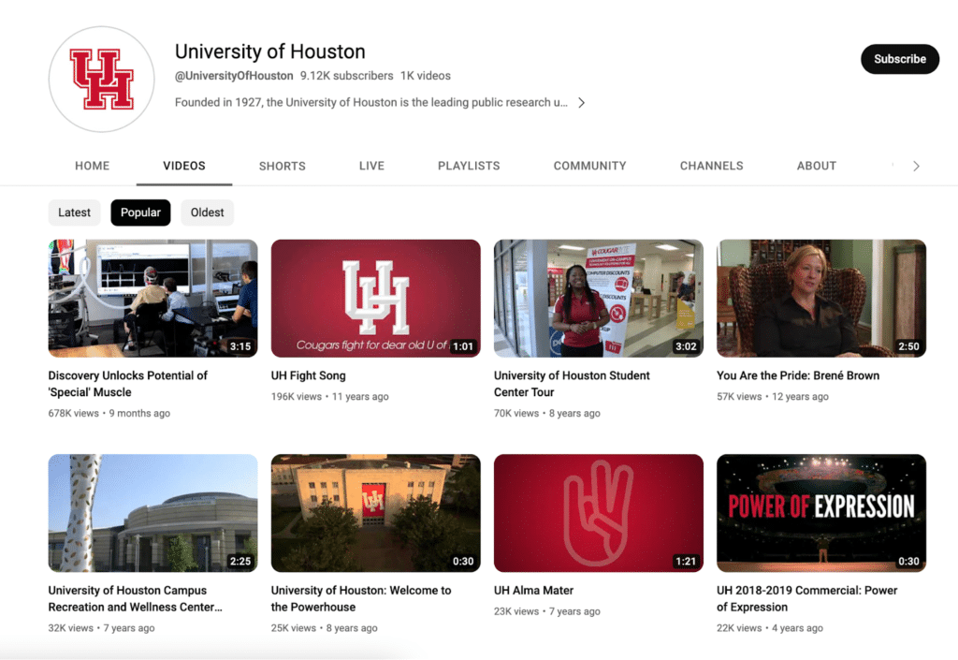Open the Student Center Tour thumbnail
958x660 pixels.
tap(599, 299)
